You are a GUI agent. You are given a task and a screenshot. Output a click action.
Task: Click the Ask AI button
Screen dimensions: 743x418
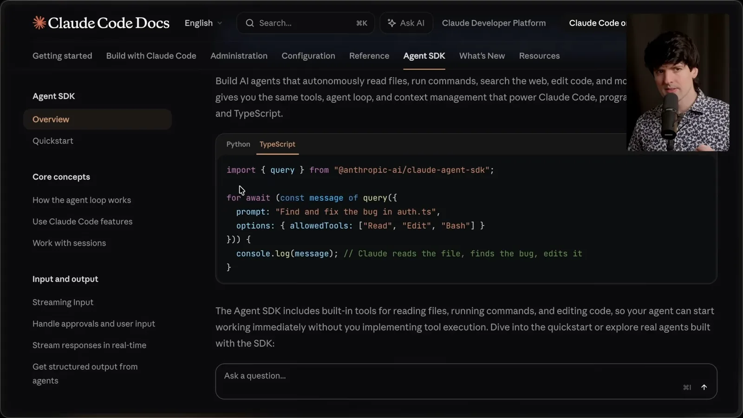click(406, 23)
